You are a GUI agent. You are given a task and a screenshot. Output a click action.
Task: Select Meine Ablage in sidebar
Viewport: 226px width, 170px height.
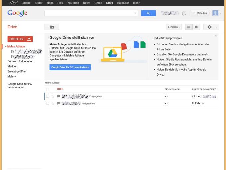16,47
